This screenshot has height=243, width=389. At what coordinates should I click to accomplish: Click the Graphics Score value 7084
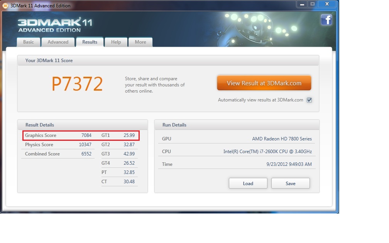click(86, 135)
